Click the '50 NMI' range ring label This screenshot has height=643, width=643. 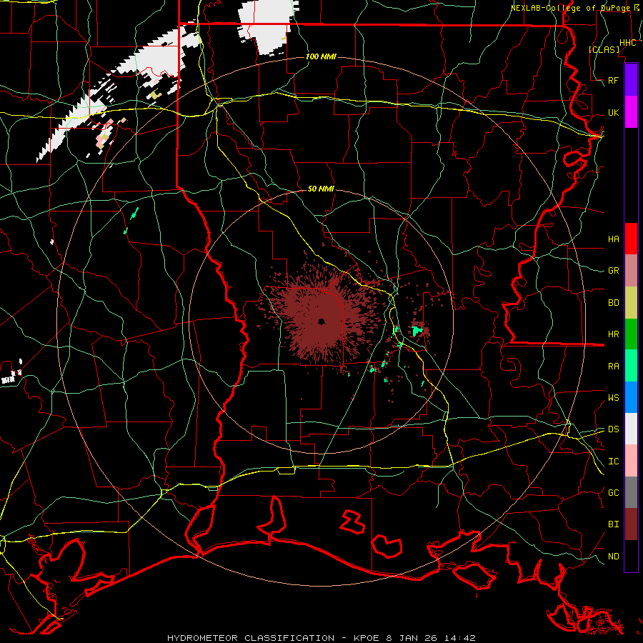321,189
